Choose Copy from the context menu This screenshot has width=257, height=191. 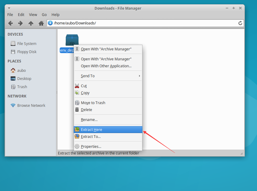[108, 93]
